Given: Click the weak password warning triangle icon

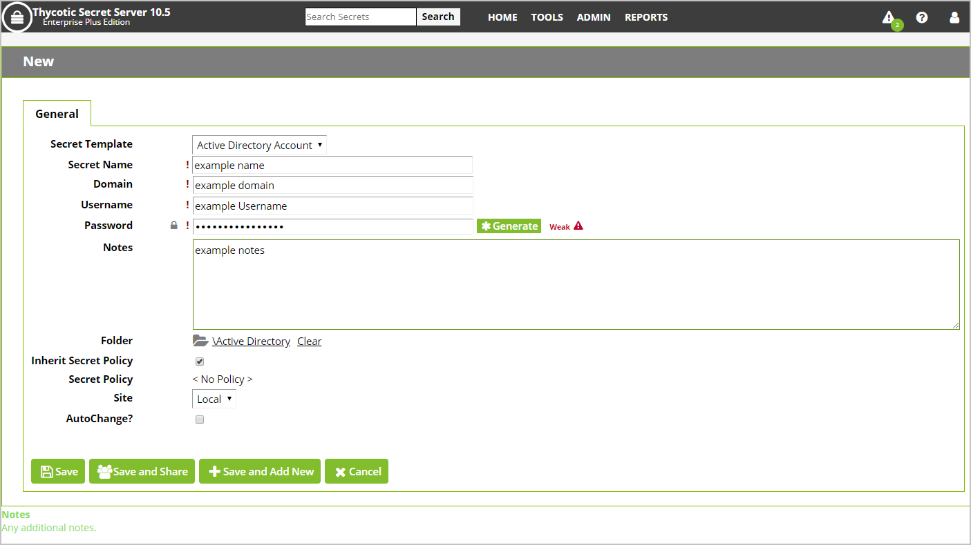Looking at the screenshot, I should [578, 226].
